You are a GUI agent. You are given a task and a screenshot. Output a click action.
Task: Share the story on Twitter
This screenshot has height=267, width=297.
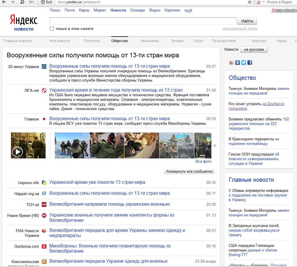tap(244, 63)
